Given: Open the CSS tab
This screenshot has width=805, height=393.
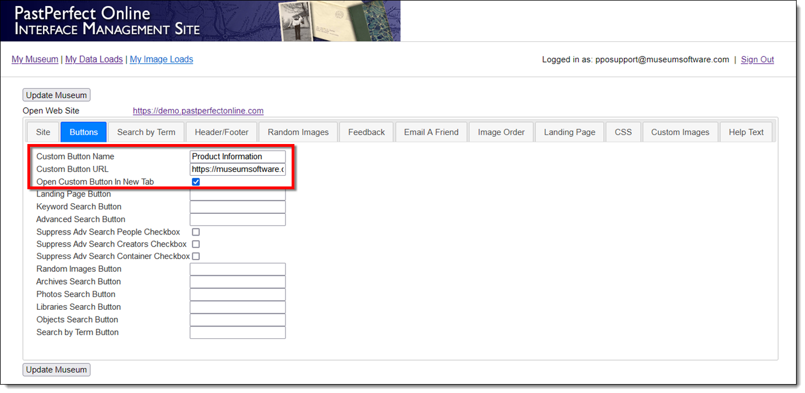Looking at the screenshot, I should 623,132.
